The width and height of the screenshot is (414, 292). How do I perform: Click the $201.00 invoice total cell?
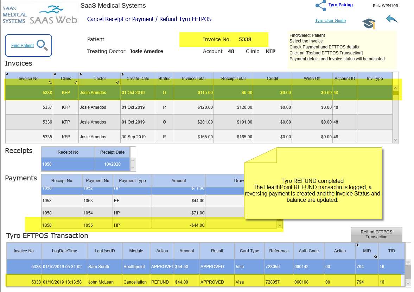coord(193,122)
